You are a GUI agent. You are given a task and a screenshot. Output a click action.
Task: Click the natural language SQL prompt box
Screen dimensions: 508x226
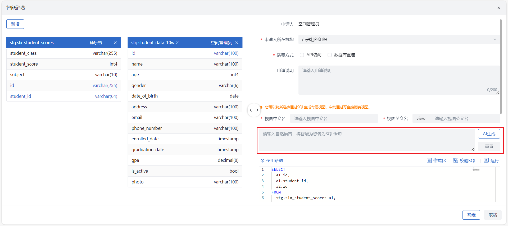(x=367, y=140)
